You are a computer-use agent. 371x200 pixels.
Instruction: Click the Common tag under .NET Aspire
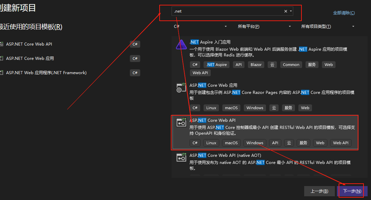(x=291, y=65)
